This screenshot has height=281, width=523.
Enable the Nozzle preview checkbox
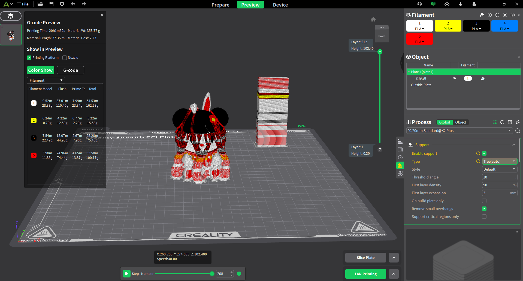click(65, 58)
